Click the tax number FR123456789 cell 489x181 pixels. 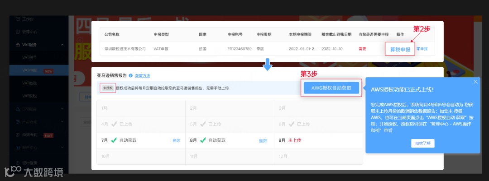pyautogui.click(x=240, y=49)
